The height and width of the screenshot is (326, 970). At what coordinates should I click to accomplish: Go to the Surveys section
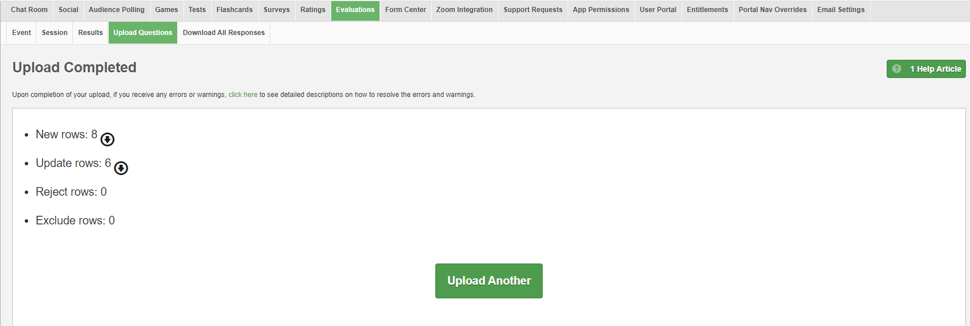click(x=277, y=10)
